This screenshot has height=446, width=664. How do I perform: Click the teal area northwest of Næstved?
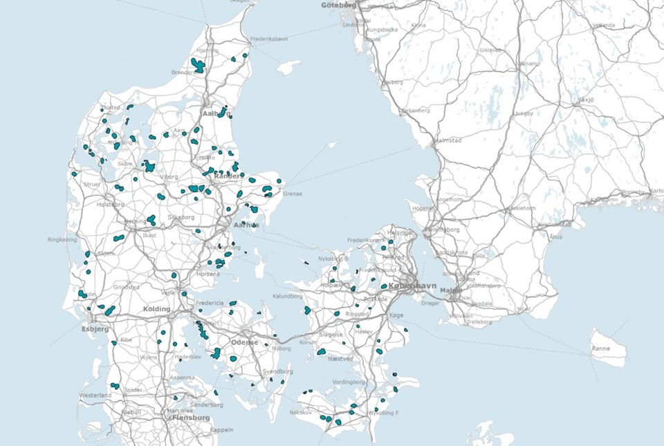pos(322,352)
